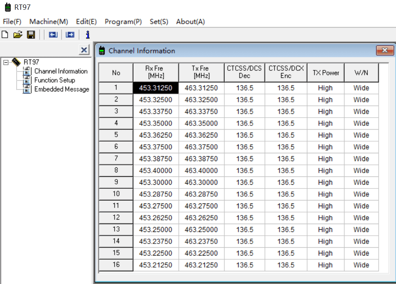Viewport: 396px width, 284px height.
Task: Open the Machine(M) menu
Action: (49, 22)
